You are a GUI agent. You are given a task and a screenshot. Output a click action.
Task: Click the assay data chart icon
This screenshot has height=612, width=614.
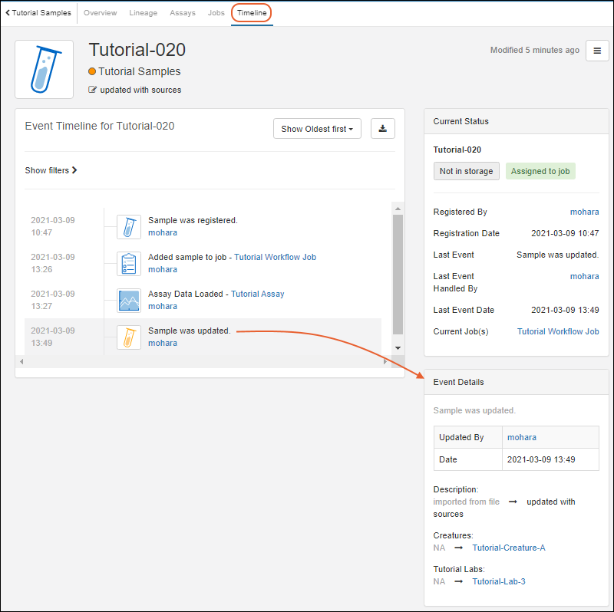click(129, 300)
